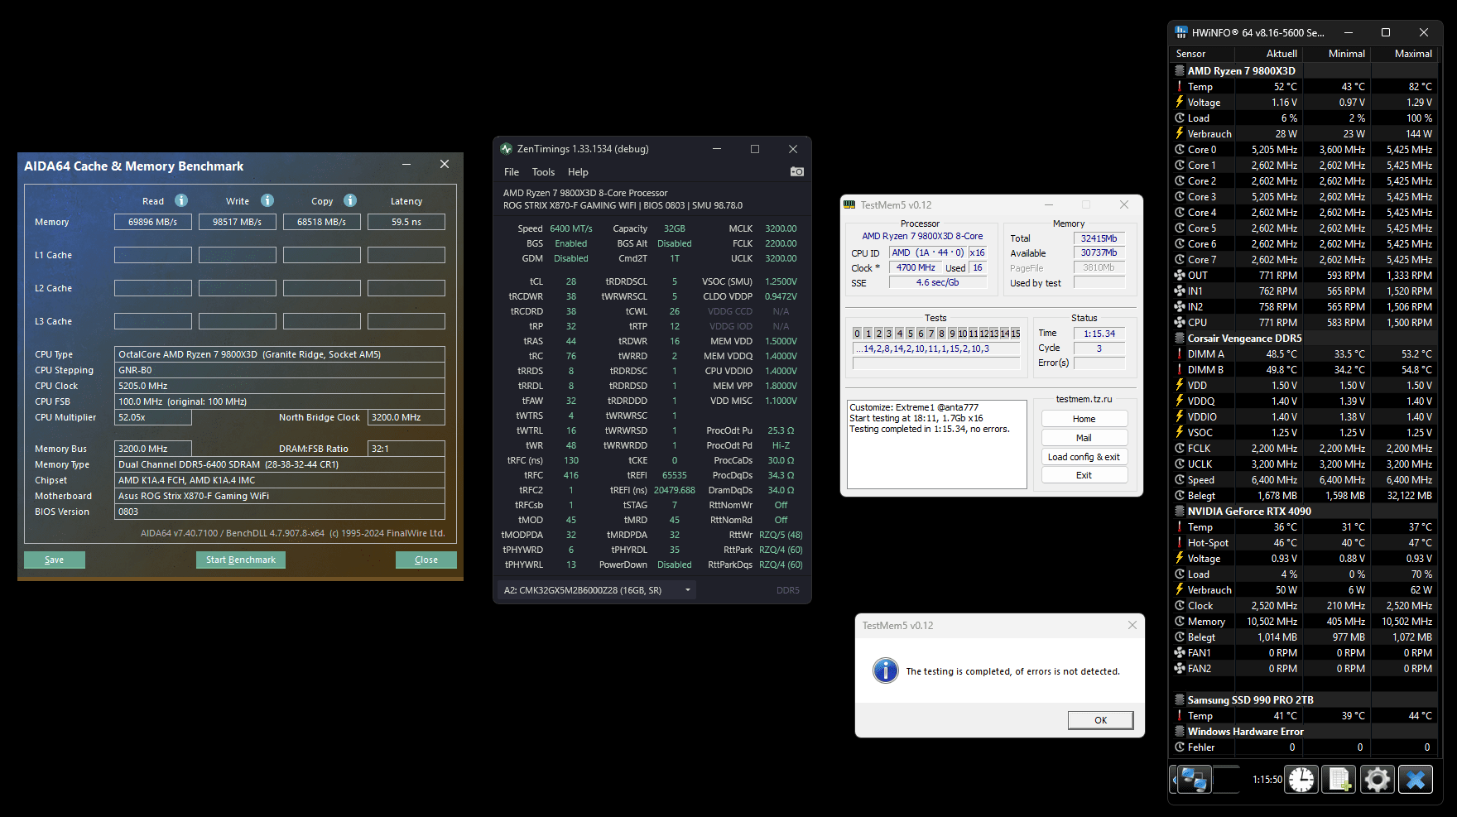1457x817 pixels.
Task: Click the Write info icon in AIDA64
Action: tap(267, 200)
